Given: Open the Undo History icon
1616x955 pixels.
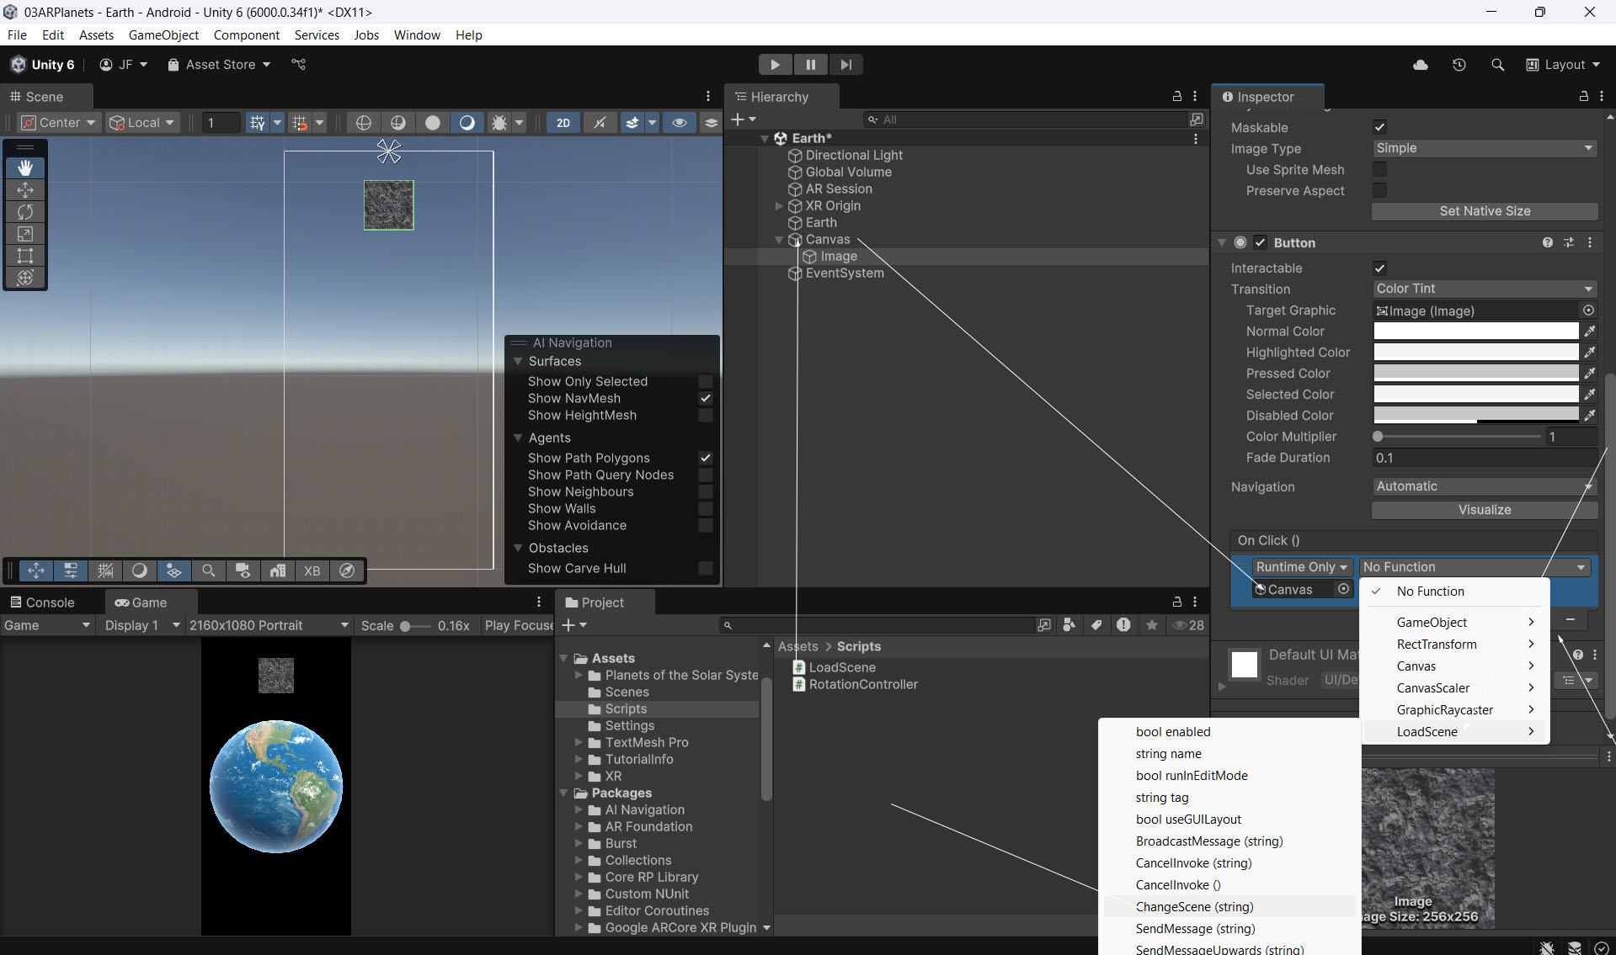Looking at the screenshot, I should point(1459,65).
